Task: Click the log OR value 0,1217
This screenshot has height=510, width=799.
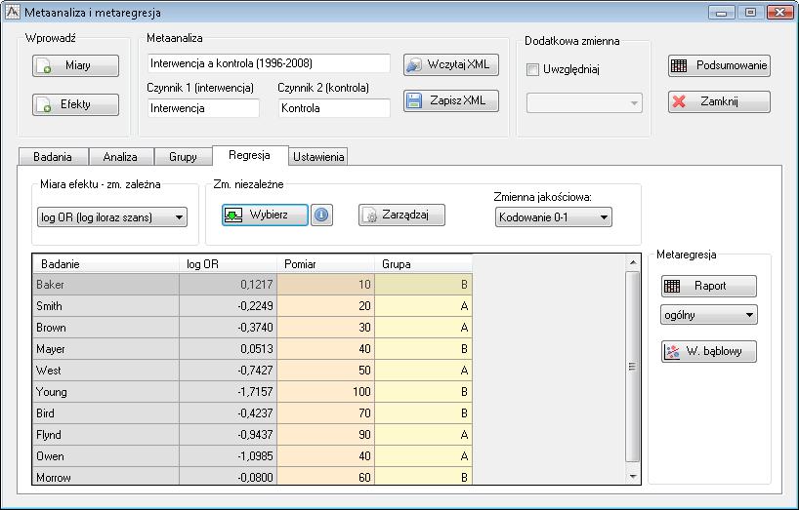Action: [229, 284]
